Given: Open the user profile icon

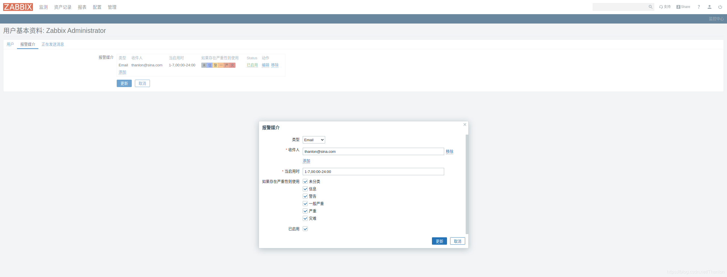Looking at the screenshot, I should (709, 7).
